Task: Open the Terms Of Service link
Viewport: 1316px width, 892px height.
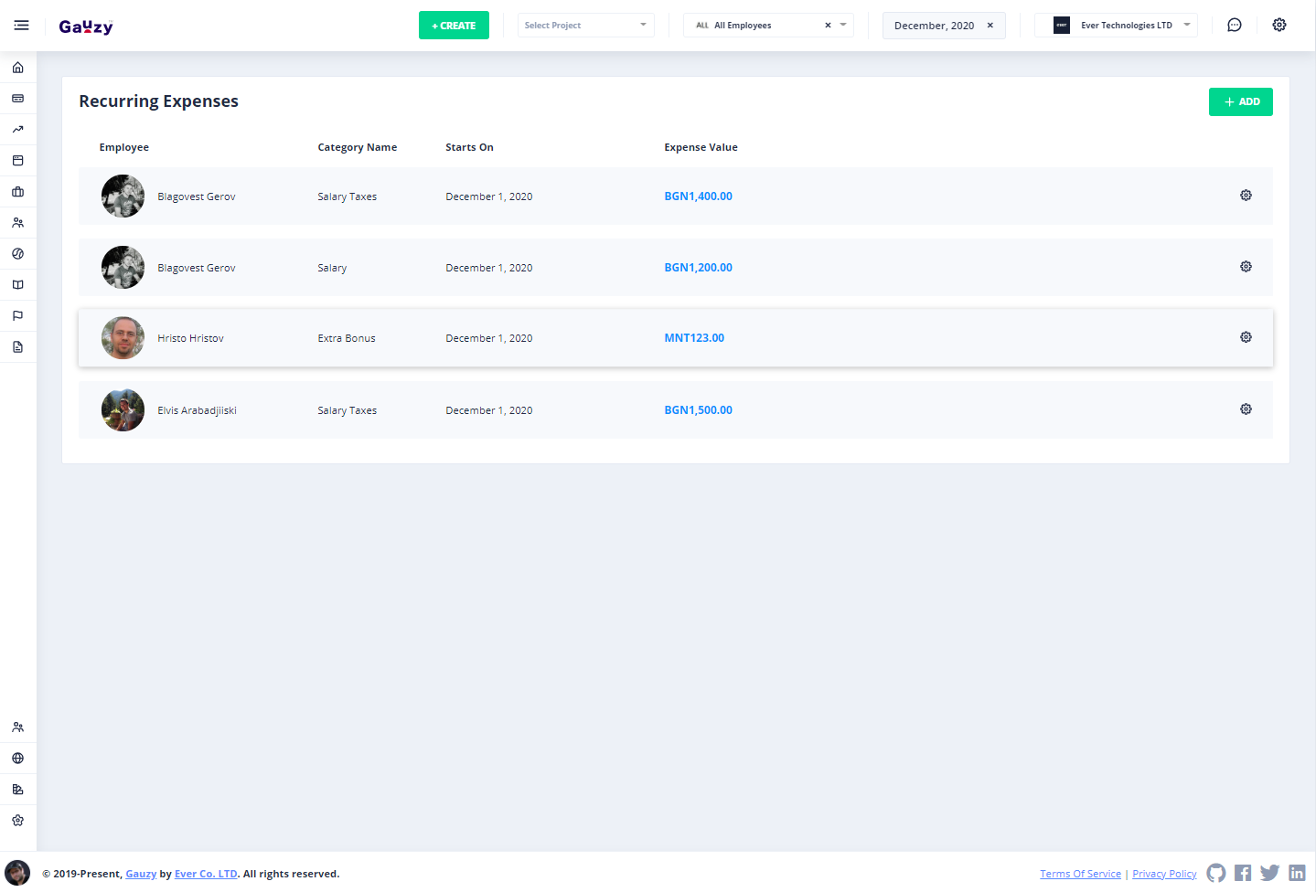Action: click(1079, 874)
